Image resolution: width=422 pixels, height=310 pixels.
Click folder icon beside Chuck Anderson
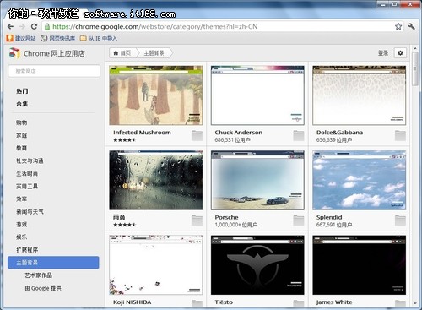[x=299, y=135]
